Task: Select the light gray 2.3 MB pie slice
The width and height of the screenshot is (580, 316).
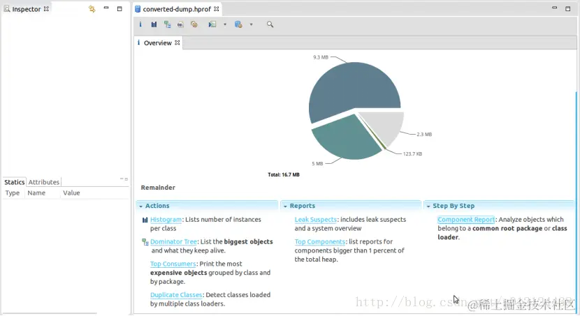Action: tap(386, 126)
